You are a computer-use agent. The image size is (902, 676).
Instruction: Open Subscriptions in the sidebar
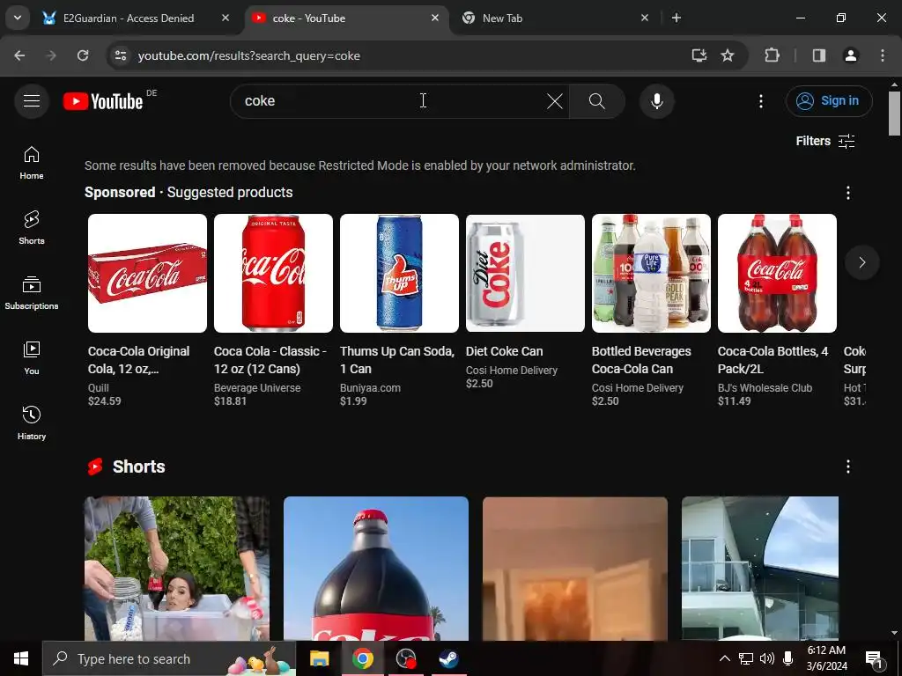point(32,293)
